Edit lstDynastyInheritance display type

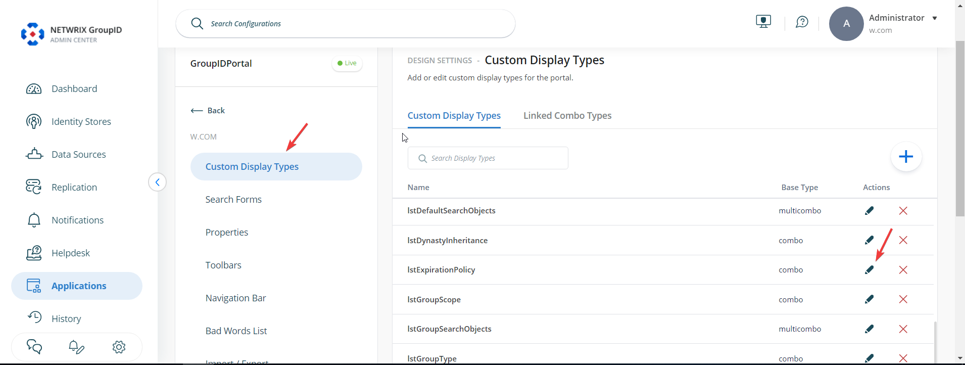pyautogui.click(x=869, y=240)
